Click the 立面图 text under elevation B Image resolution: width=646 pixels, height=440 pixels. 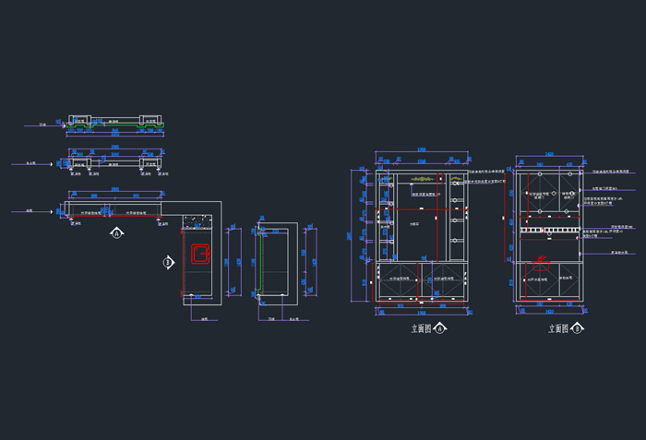pyautogui.click(x=559, y=328)
